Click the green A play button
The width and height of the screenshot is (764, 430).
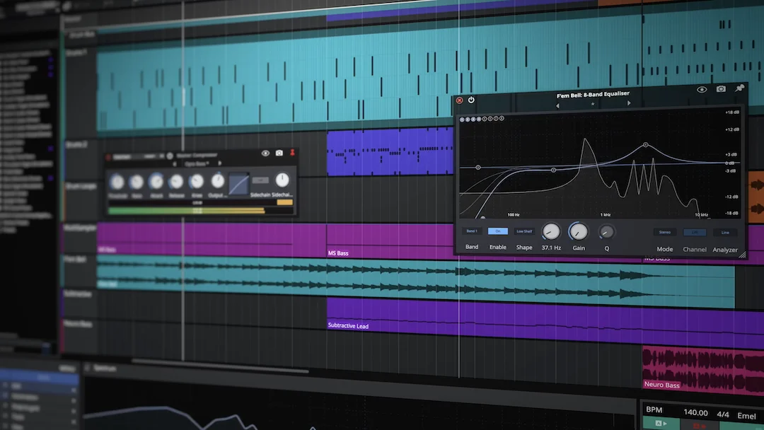[x=661, y=424]
